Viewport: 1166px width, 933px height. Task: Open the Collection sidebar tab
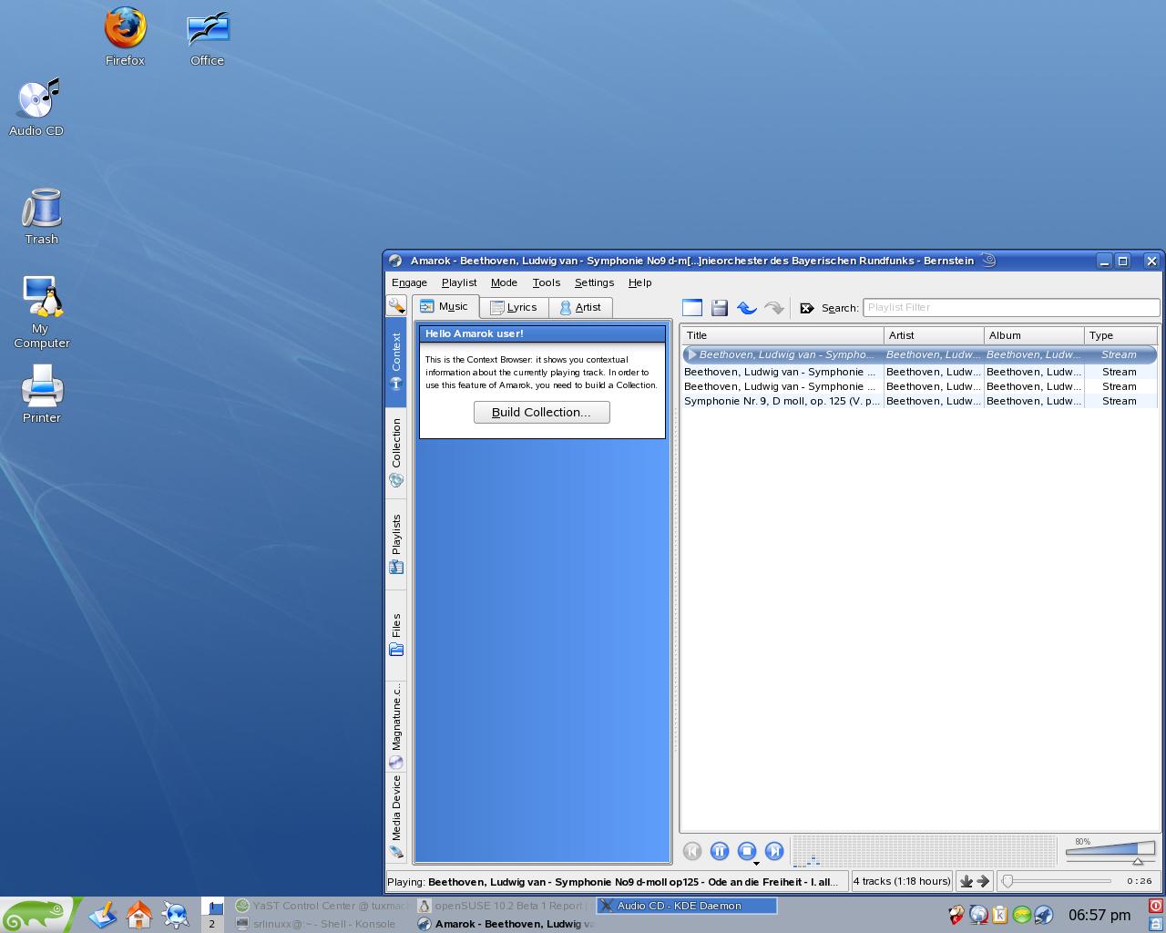[x=396, y=452]
